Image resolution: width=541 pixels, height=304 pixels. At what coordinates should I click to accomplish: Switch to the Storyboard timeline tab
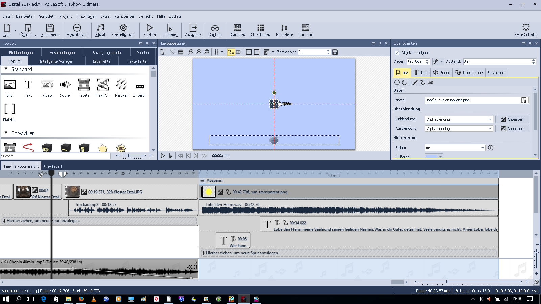(x=52, y=167)
